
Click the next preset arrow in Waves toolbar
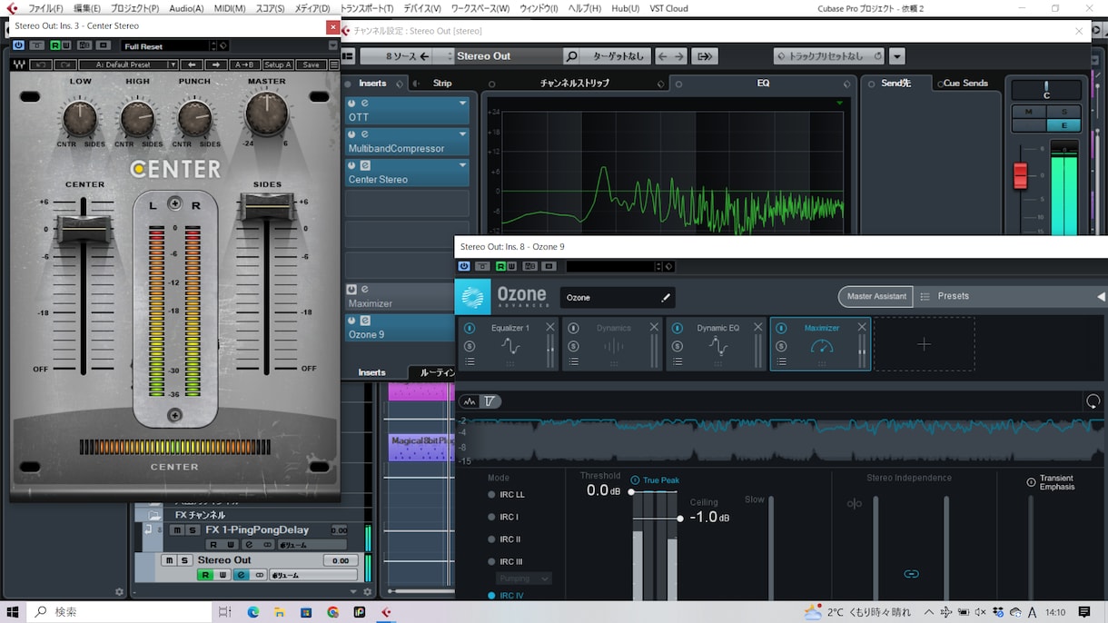point(216,64)
